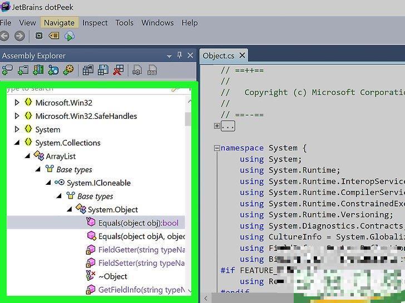Click the red X remove item icon

click(x=118, y=70)
